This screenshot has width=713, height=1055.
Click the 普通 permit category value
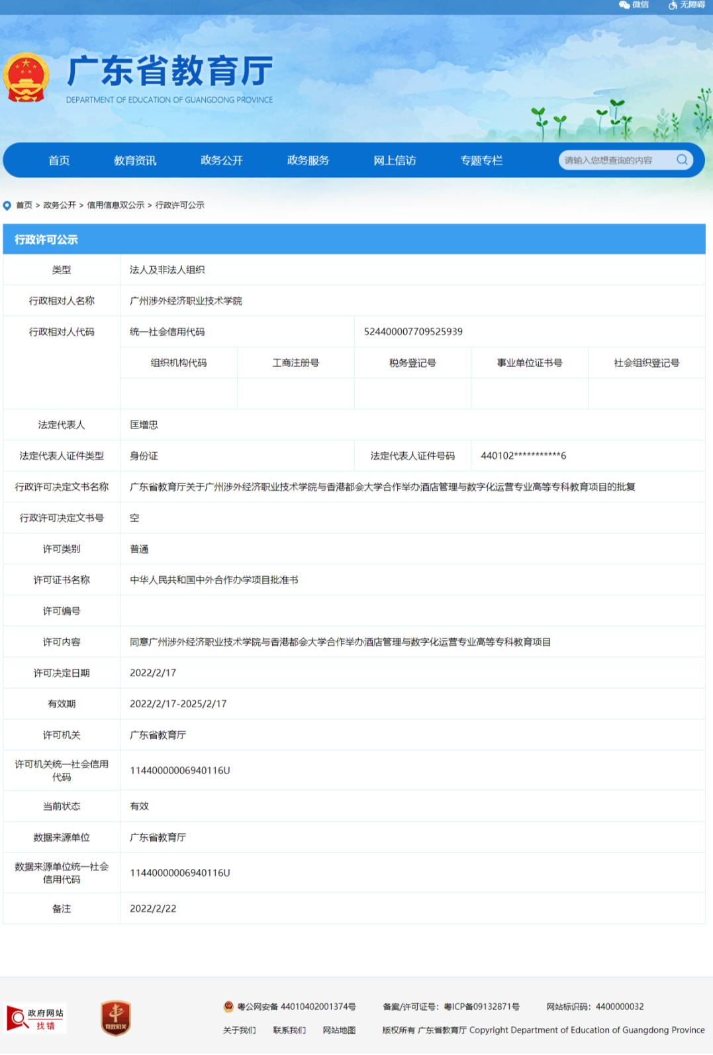(x=139, y=549)
